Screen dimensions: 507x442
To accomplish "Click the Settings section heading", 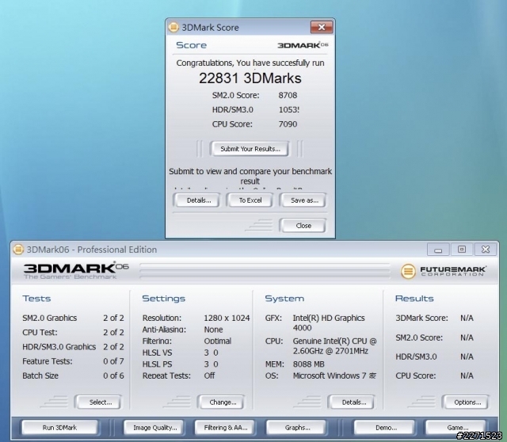I will [164, 298].
